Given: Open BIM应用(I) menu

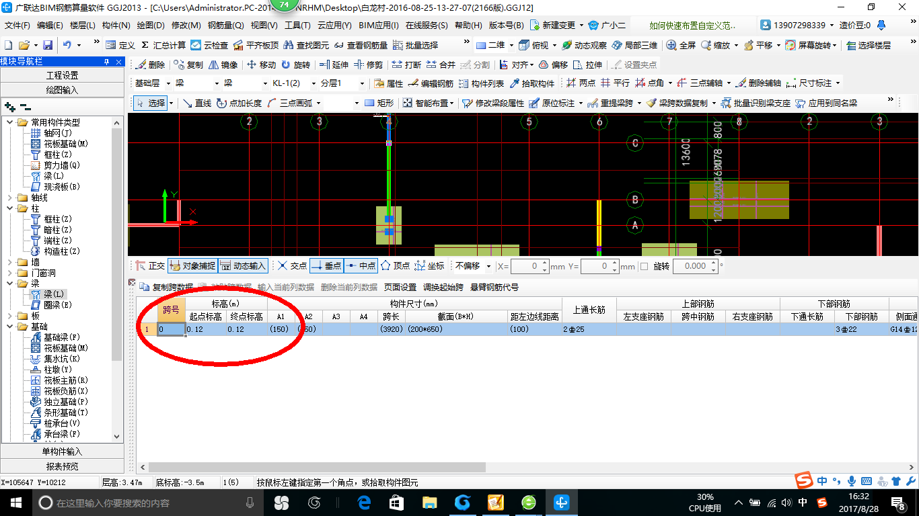Looking at the screenshot, I should click(378, 25).
